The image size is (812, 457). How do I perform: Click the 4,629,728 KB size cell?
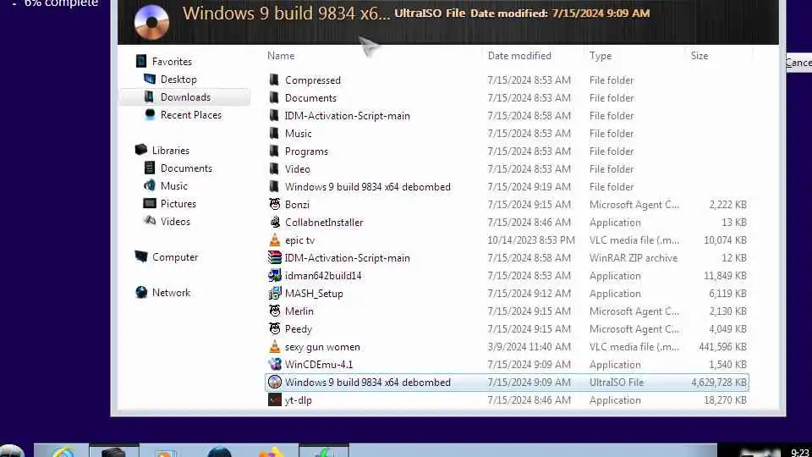[719, 383]
